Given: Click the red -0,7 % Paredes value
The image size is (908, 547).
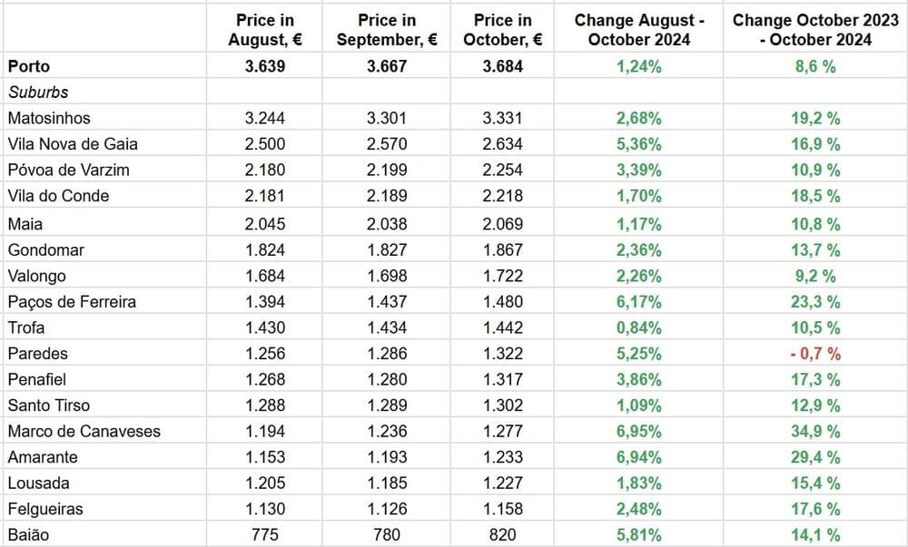Looking at the screenshot, I should [814, 354].
